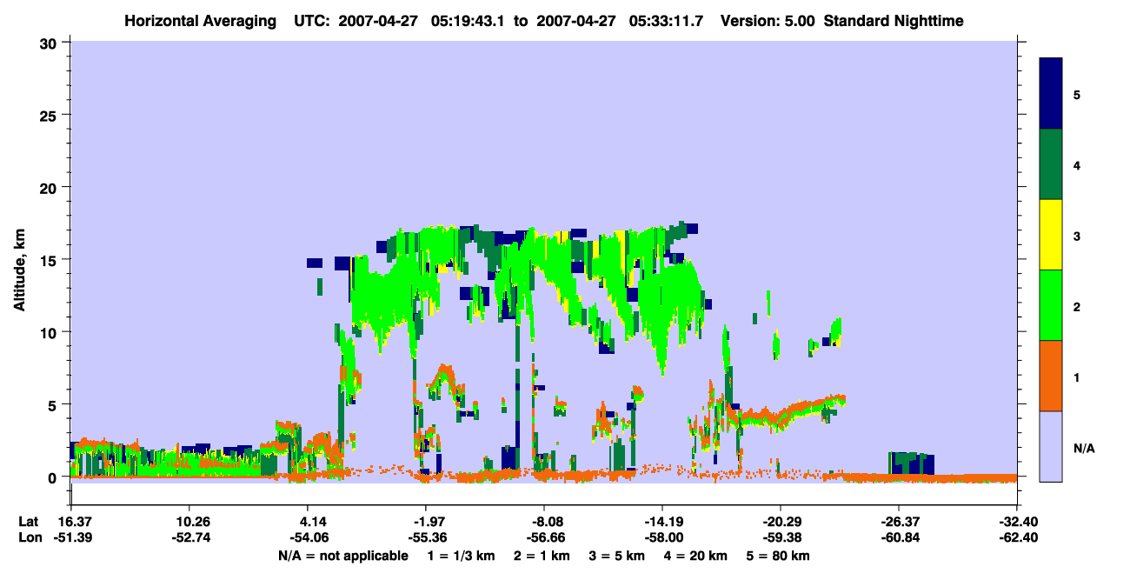Click the latitude value -32.40
1130x580 pixels.
[1017, 522]
